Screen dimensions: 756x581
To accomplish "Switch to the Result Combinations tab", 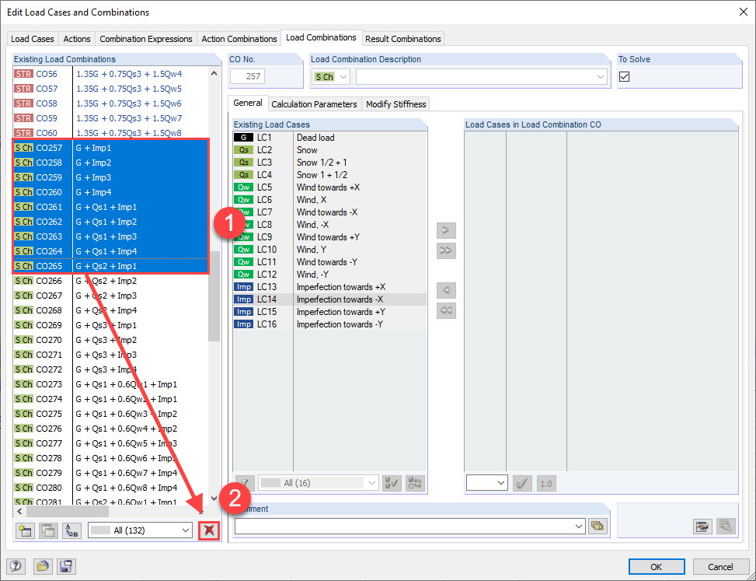I will [403, 38].
